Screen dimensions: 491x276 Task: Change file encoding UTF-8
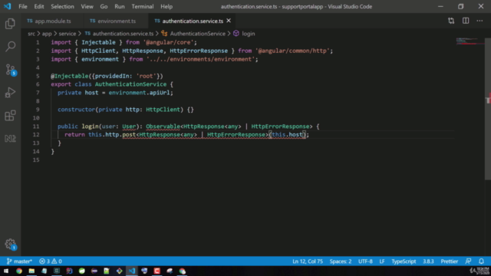coord(365,261)
